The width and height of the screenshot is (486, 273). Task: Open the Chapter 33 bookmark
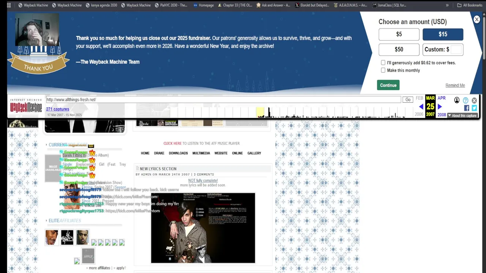(x=235, y=5)
